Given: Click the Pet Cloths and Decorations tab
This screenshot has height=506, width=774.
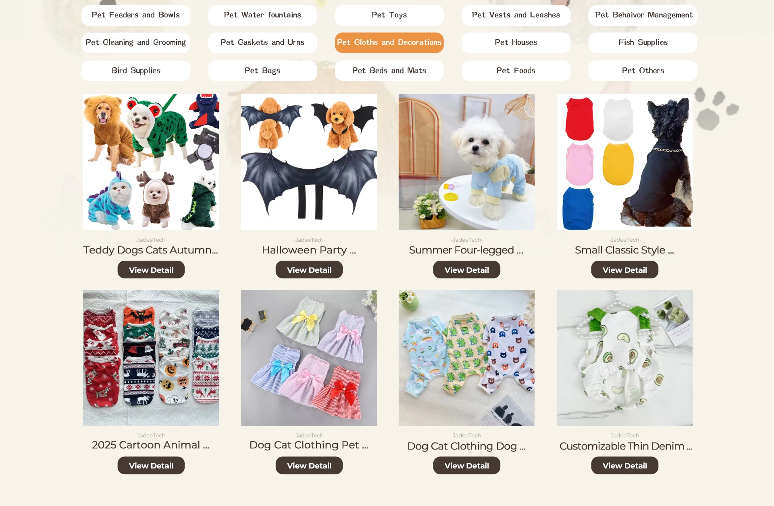Looking at the screenshot, I should pyautogui.click(x=389, y=42).
